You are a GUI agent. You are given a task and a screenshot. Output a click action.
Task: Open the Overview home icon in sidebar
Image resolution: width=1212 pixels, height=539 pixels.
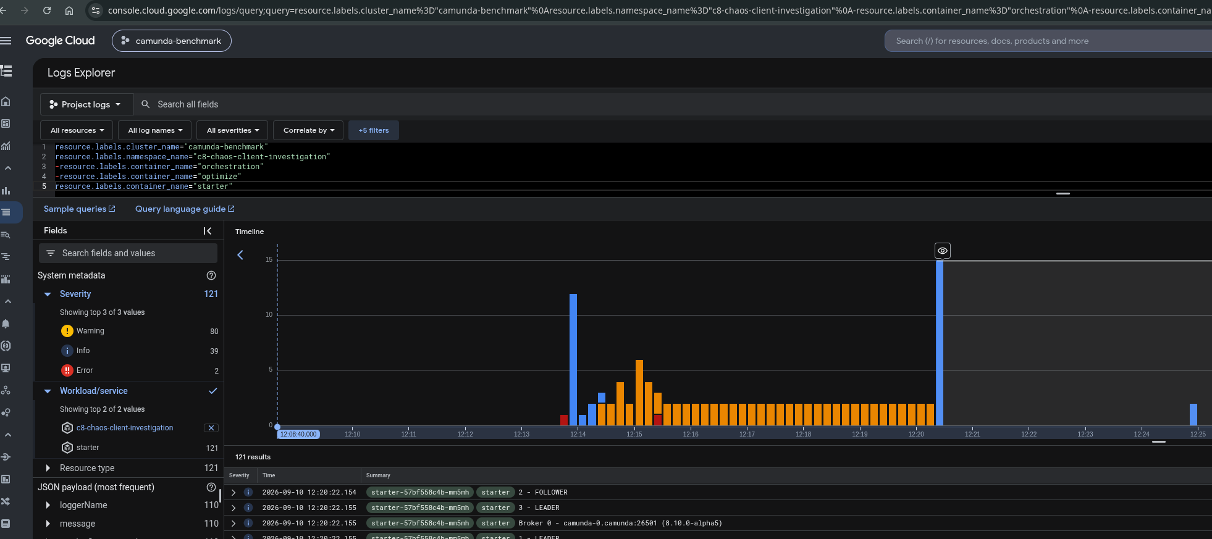[6, 101]
